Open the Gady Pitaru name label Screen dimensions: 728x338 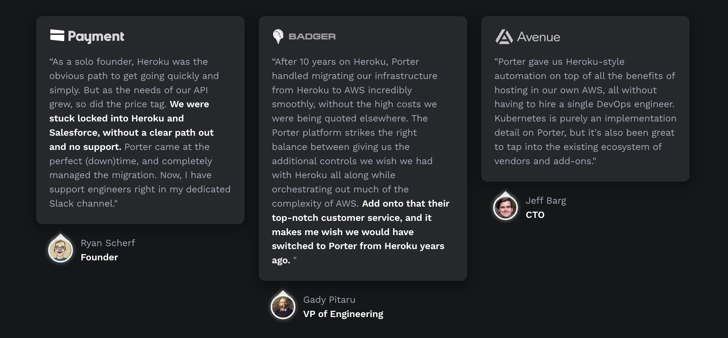click(329, 300)
